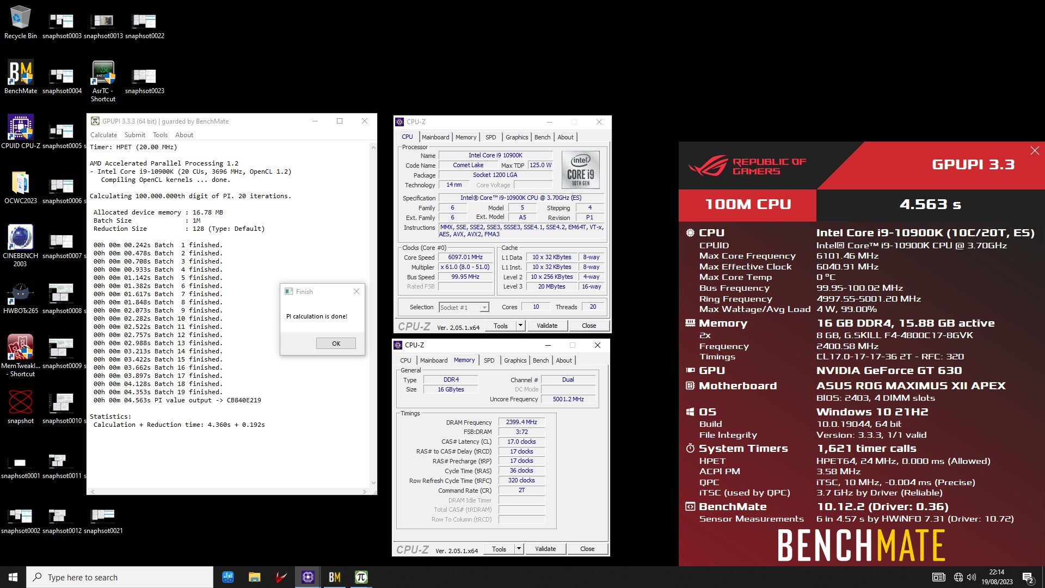Switch to SPD tab in upper CPU-Z
The width and height of the screenshot is (1045, 588).
tap(490, 137)
